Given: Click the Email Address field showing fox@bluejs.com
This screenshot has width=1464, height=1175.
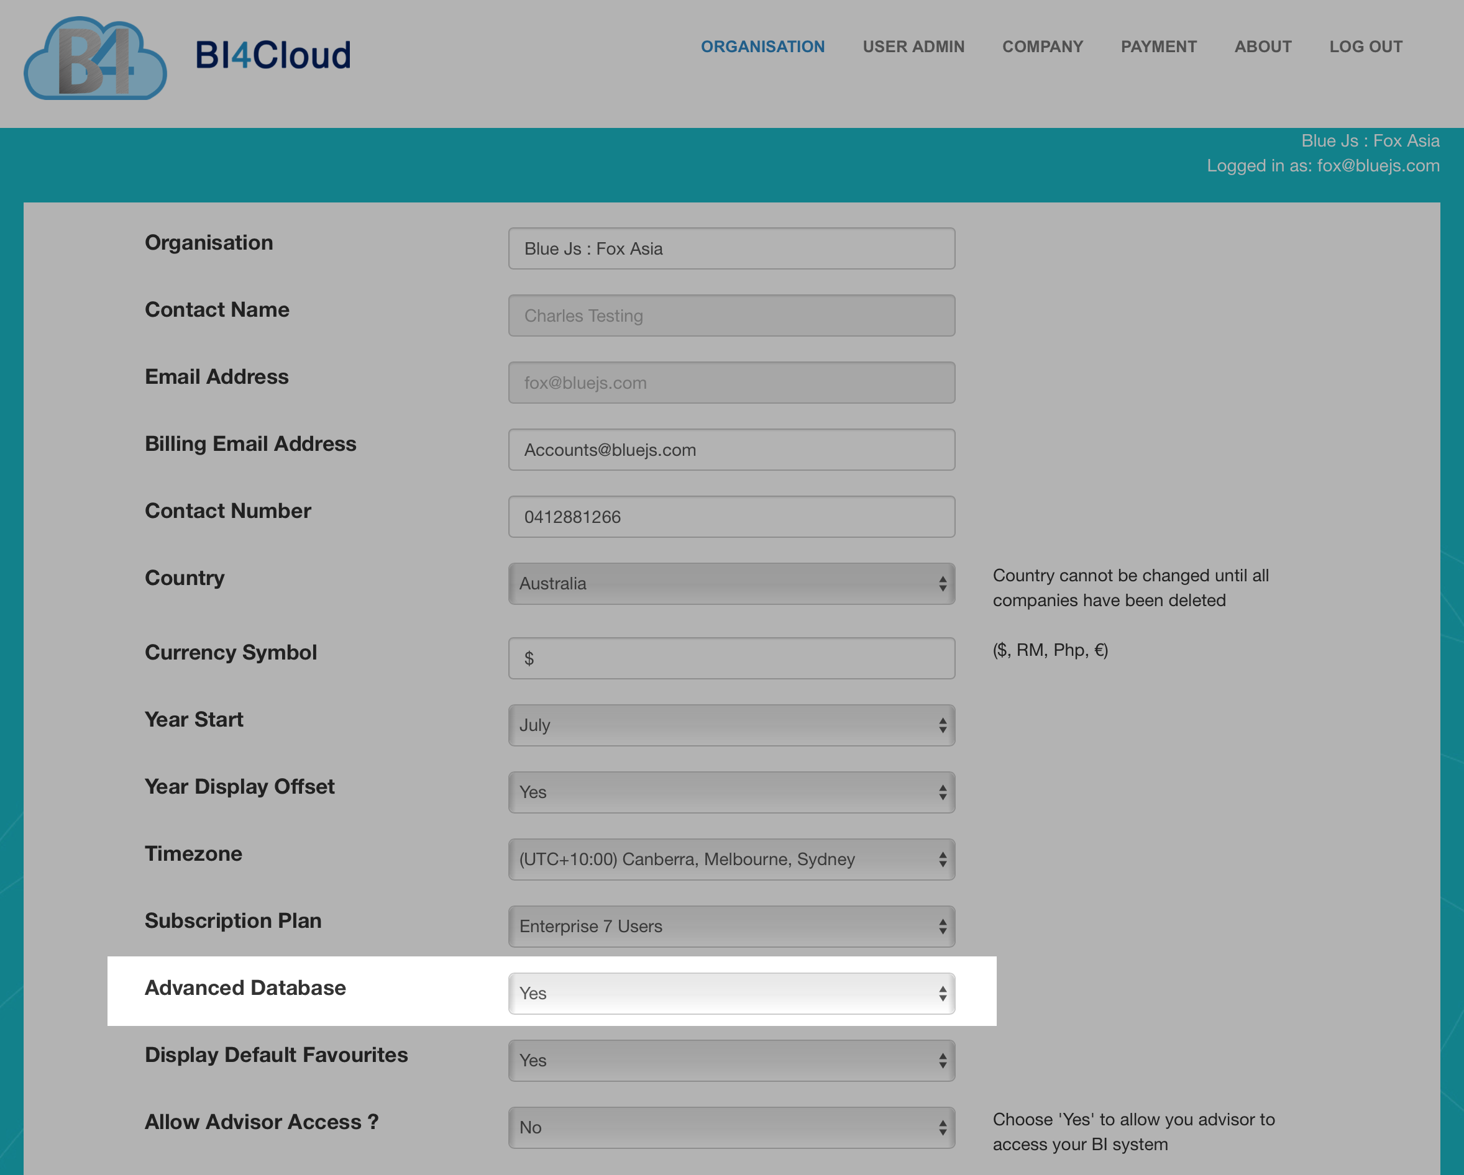Looking at the screenshot, I should point(731,383).
